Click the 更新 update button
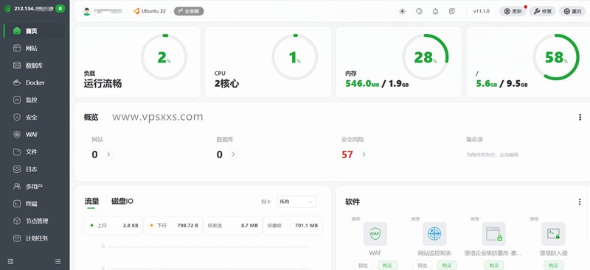 (x=513, y=11)
